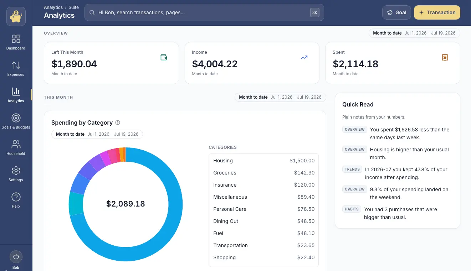Select the Groceries category row
Image resolution: width=471 pixels, height=271 pixels.
coord(263,173)
